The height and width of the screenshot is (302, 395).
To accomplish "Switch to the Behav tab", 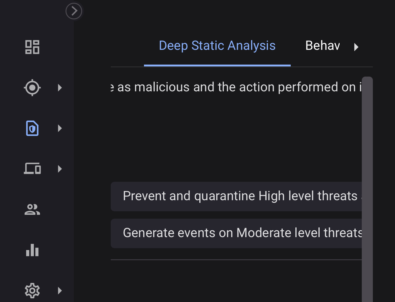I will [x=322, y=46].
